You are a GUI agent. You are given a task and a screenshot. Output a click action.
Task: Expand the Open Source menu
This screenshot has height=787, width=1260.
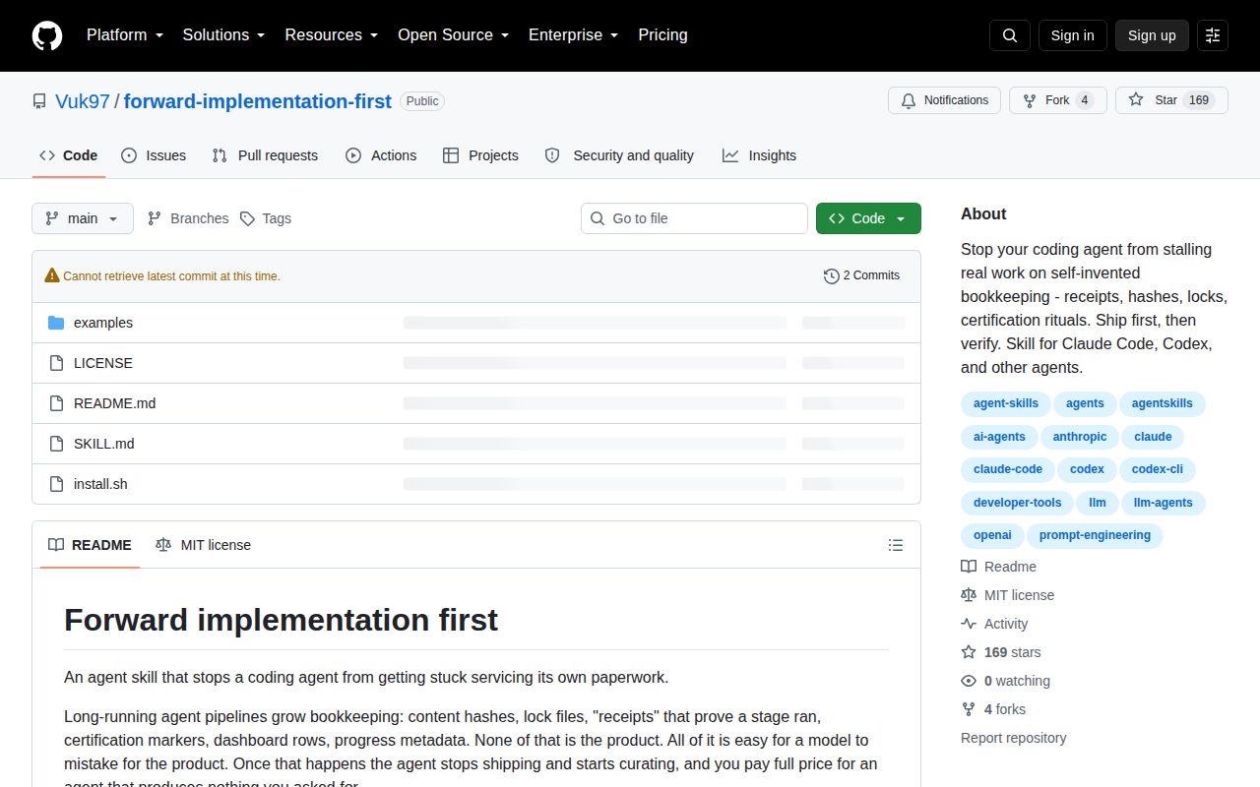pyautogui.click(x=453, y=35)
